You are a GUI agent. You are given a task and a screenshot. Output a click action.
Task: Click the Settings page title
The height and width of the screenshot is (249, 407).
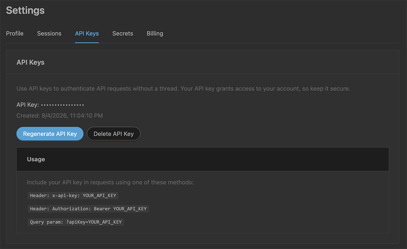pos(25,11)
